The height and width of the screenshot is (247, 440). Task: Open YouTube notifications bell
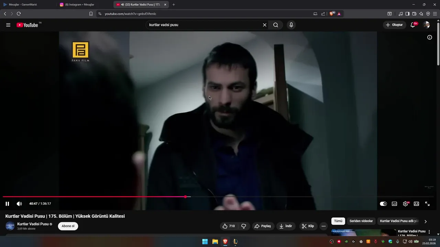(x=413, y=25)
